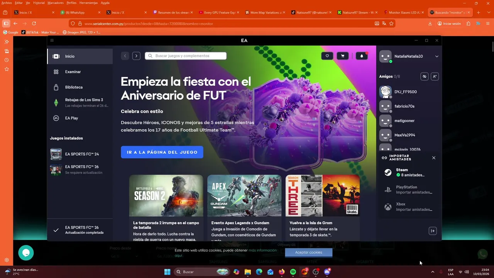This screenshot has height=278, width=494.
Task: Open the EA shopping cart
Action: tap(343, 56)
